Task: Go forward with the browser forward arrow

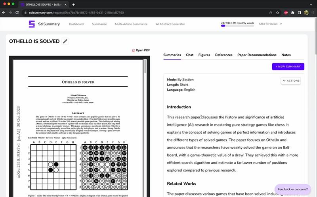Action: (10, 13)
